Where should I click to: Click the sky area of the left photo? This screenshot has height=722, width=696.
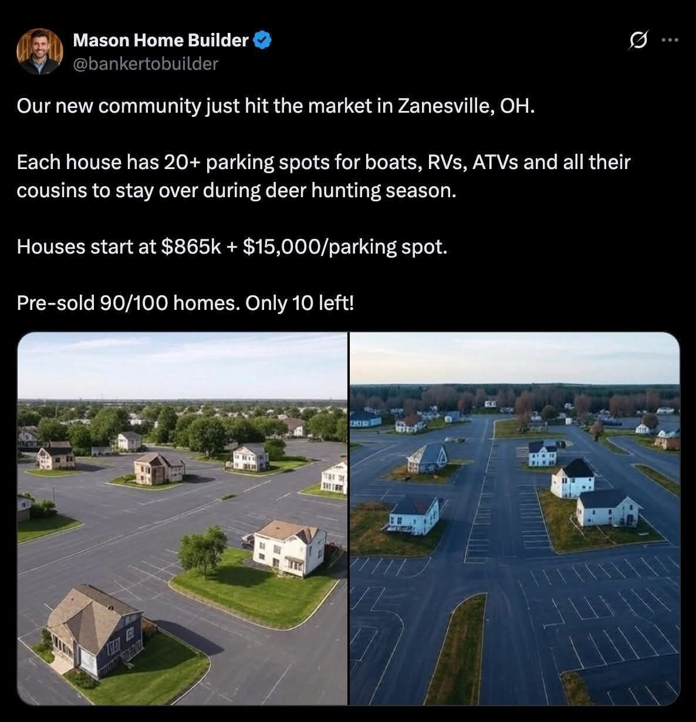(x=182, y=364)
